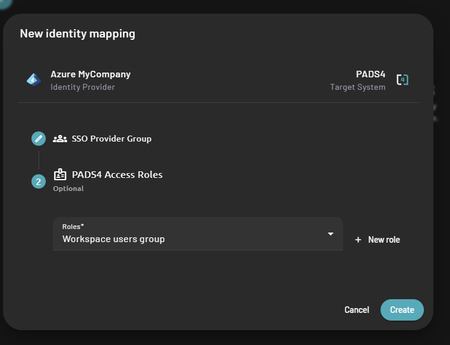Click the plus icon beside New role

coord(358,240)
